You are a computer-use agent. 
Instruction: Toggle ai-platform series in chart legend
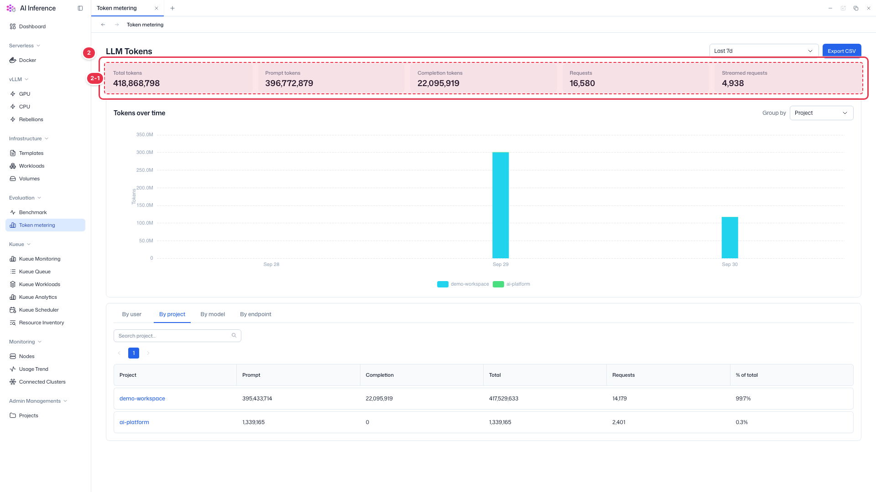click(511, 284)
